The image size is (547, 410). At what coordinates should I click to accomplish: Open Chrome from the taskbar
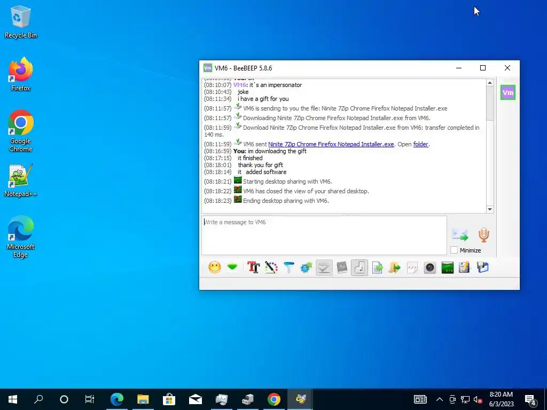click(x=274, y=399)
